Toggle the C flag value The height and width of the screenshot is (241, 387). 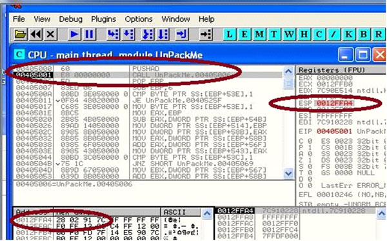[310, 141]
